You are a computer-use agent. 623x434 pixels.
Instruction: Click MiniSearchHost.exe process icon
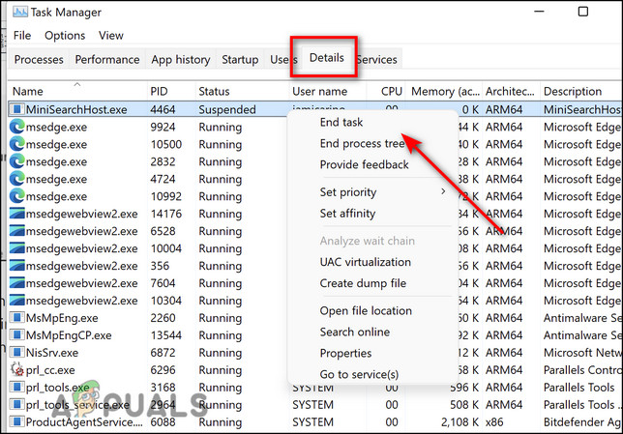17,109
